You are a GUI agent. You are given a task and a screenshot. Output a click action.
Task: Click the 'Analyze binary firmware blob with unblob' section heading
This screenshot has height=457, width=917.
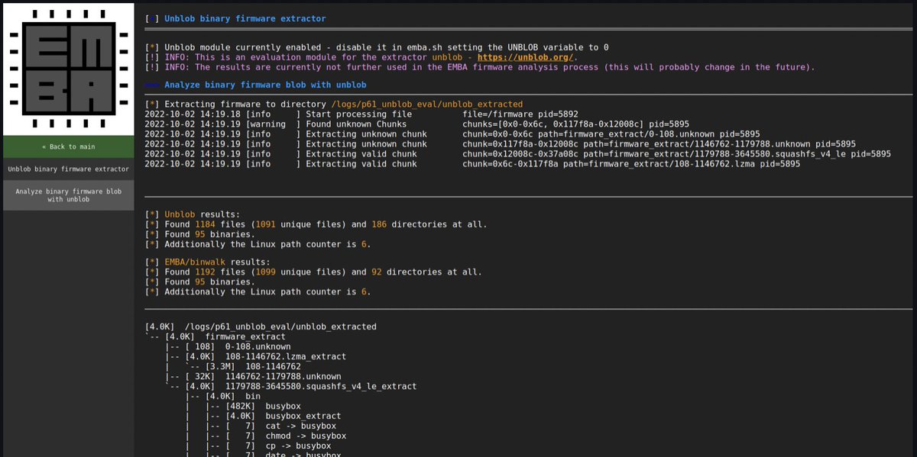265,85
